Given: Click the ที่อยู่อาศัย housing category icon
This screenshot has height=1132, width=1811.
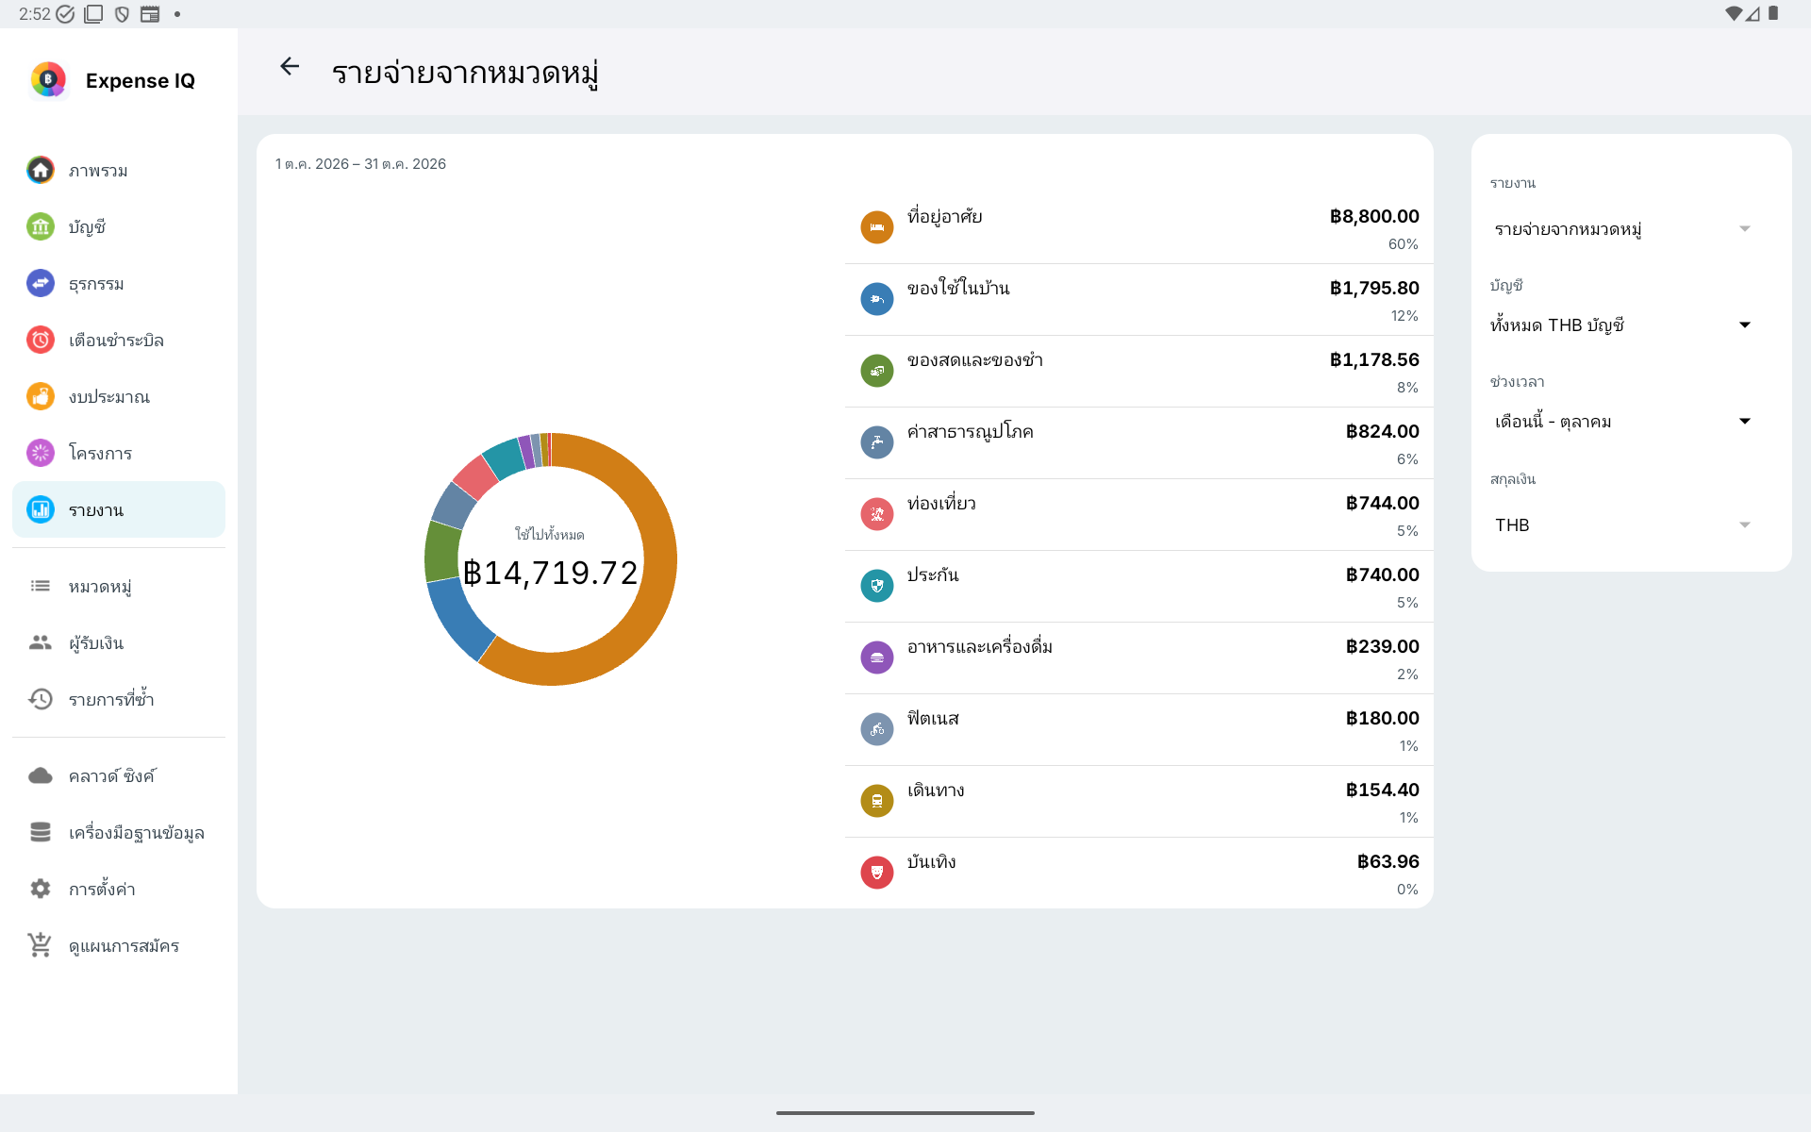Looking at the screenshot, I should 877,227.
